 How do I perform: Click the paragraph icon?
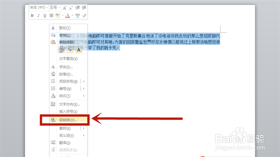(53, 74)
